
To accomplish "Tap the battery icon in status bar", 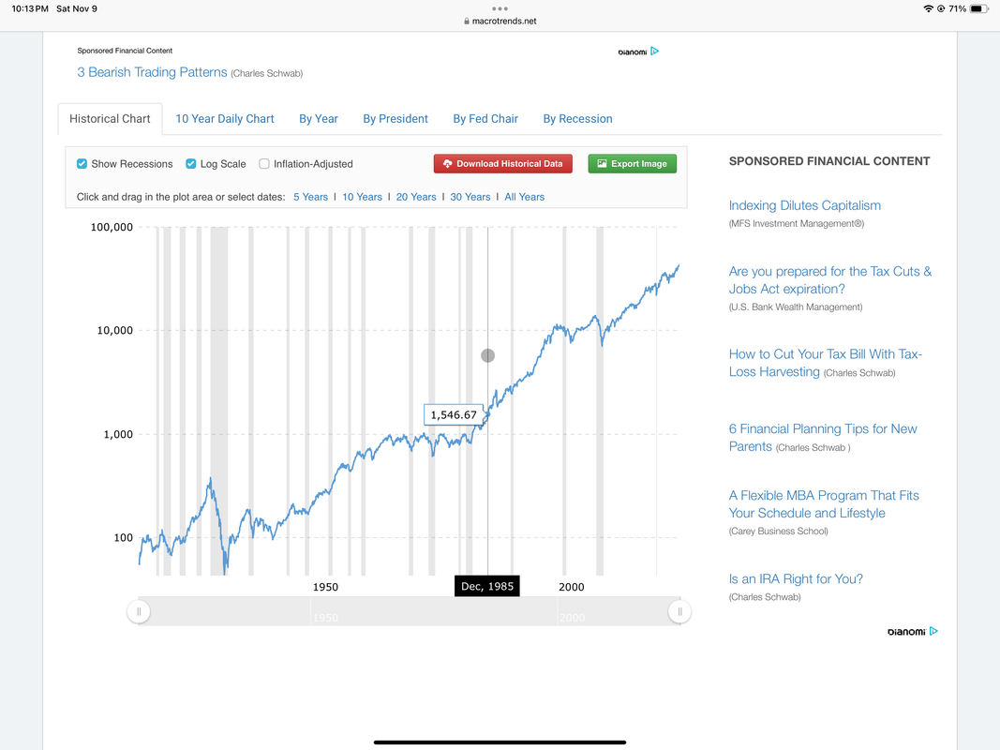I will coord(979,9).
